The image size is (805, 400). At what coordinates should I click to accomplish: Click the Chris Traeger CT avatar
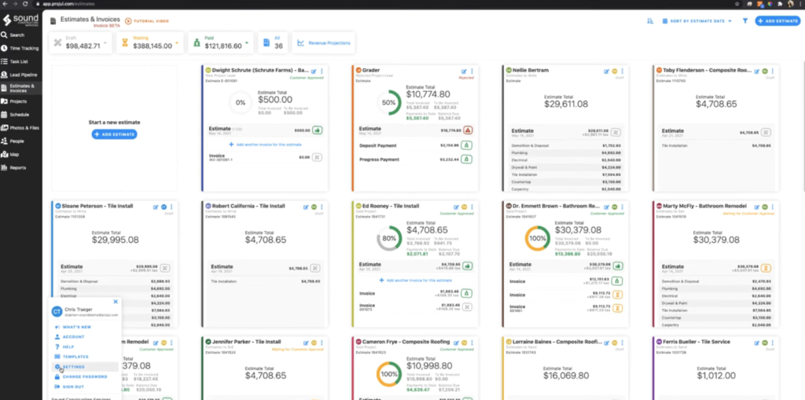point(57,312)
